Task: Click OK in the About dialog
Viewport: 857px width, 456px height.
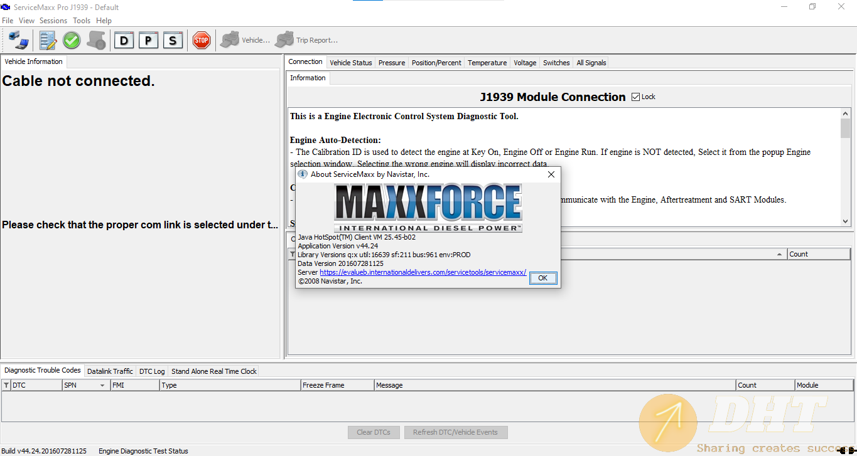Action: click(543, 278)
